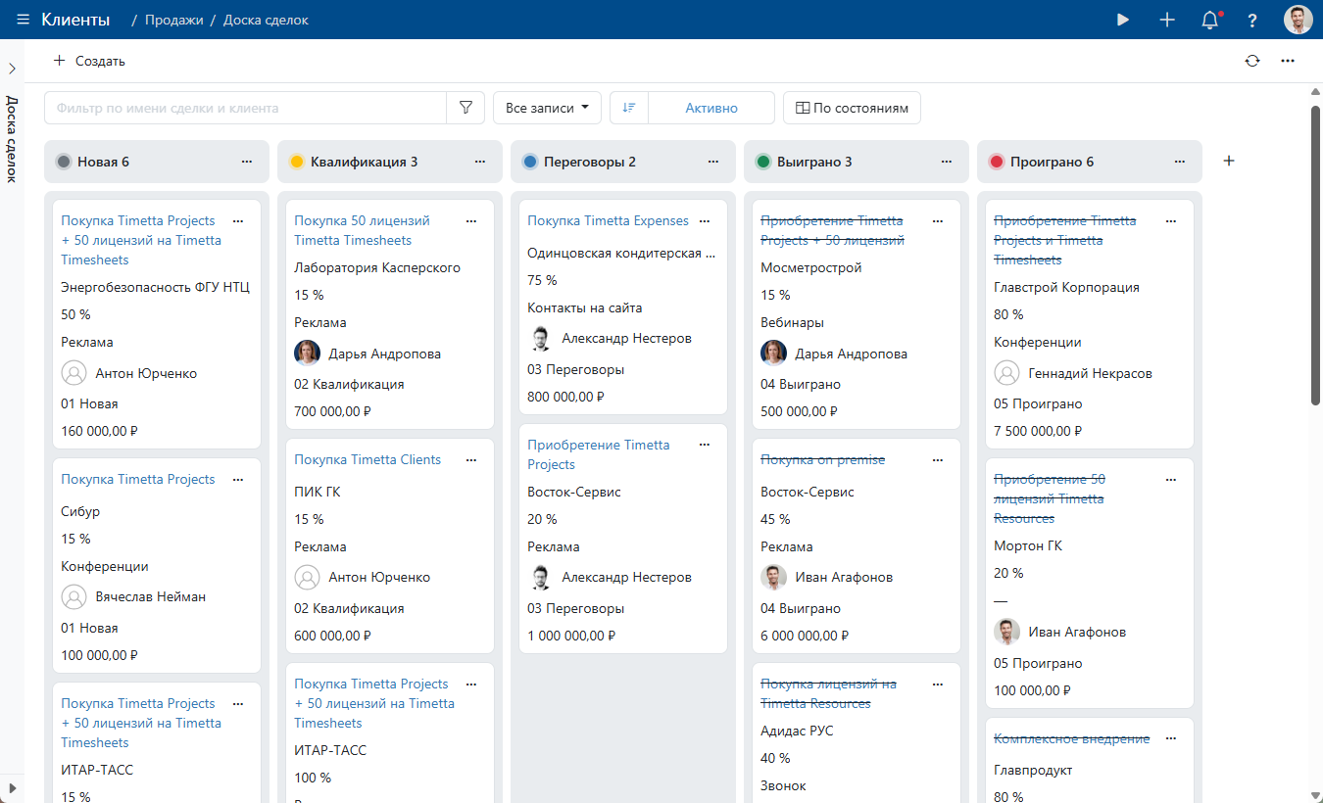Refresh the deals board
Viewport: 1323px width, 803px height.
(x=1252, y=61)
